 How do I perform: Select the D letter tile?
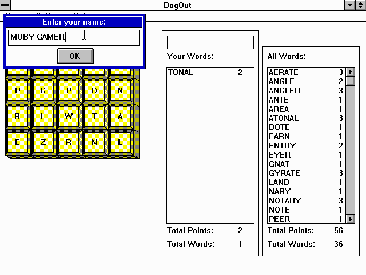(94, 91)
